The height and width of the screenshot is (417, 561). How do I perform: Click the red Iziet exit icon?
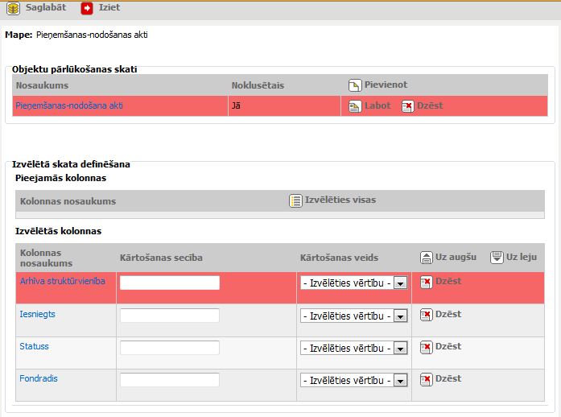(87, 7)
